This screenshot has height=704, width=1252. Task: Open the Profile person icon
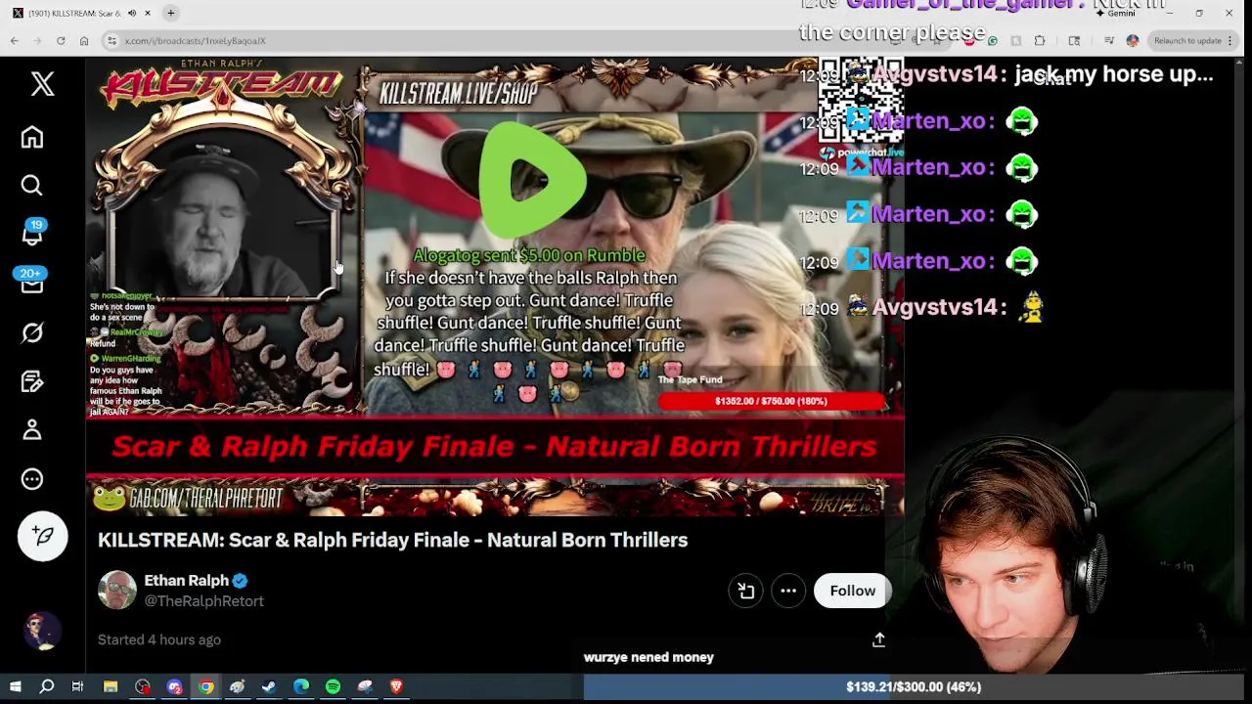click(32, 430)
